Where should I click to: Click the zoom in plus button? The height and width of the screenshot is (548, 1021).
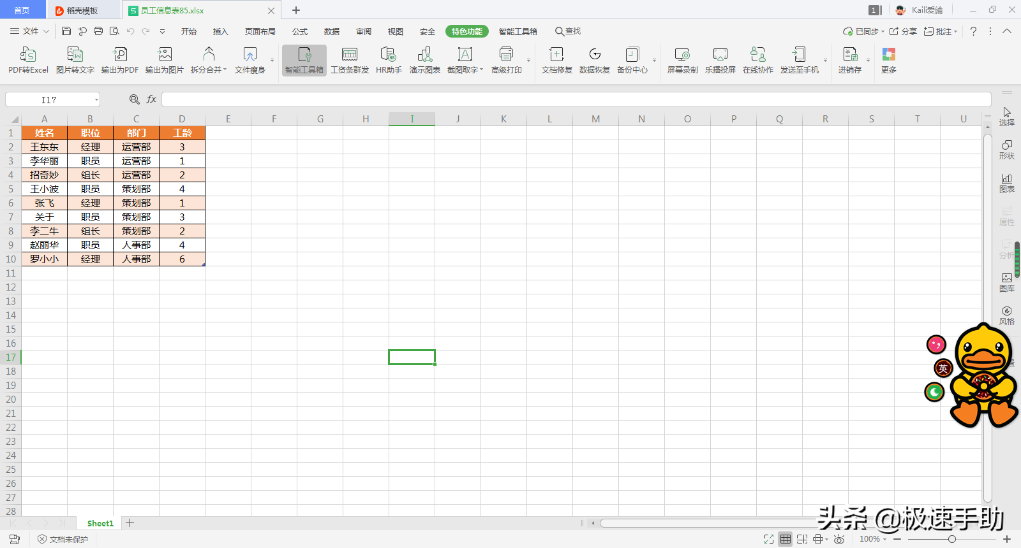tap(1007, 539)
